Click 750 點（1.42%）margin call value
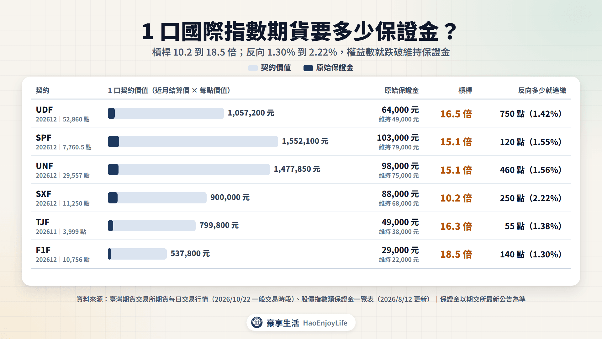 [531, 114]
